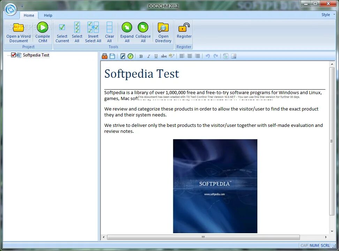
Task: Click the vertical scrollbar thumb
Action: [x=332, y=141]
